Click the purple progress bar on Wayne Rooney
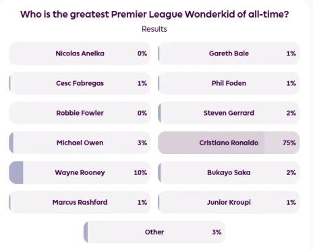Image resolution: width=313 pixels, height=250 pixels. click(x=16, y=172)
